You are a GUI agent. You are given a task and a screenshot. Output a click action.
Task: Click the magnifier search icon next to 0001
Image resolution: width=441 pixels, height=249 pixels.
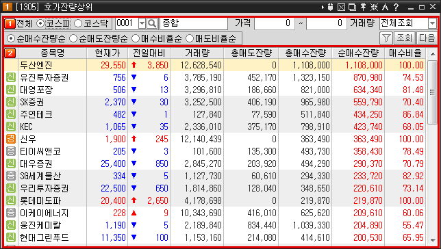coord(152,24)
